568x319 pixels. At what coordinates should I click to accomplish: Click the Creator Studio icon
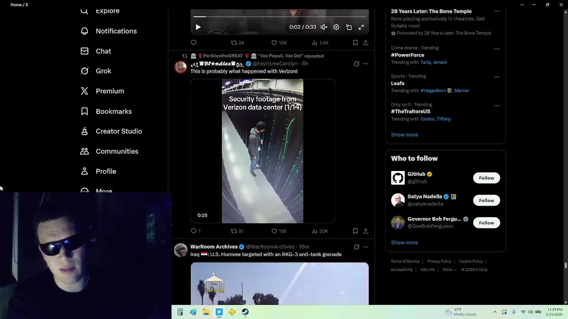pyautogui.click(x=84, y=131)
